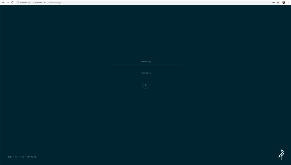Click the MinIO login arrow button
The image size is (291, 165).
pyautogui.click(x=146, y=85)
